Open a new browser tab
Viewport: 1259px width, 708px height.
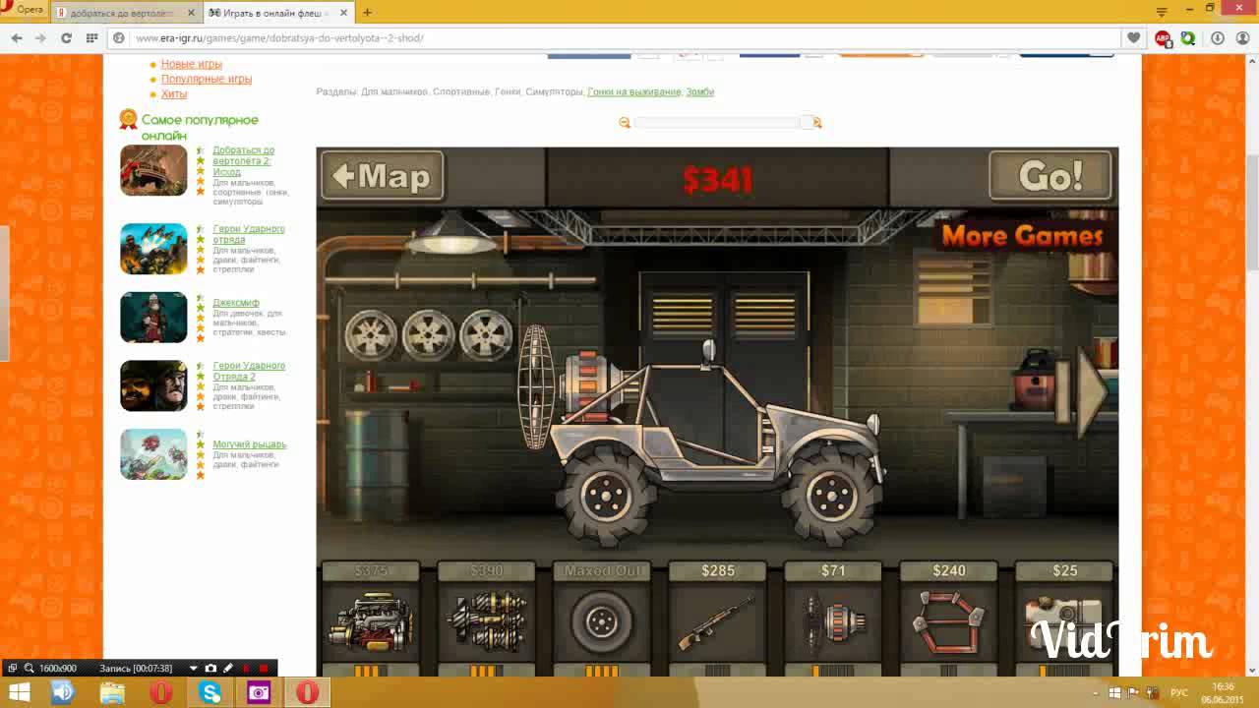pos(367,13)
